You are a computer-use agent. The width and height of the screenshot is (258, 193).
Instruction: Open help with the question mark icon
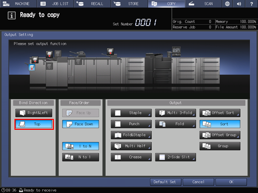click(x=252, y=3)
